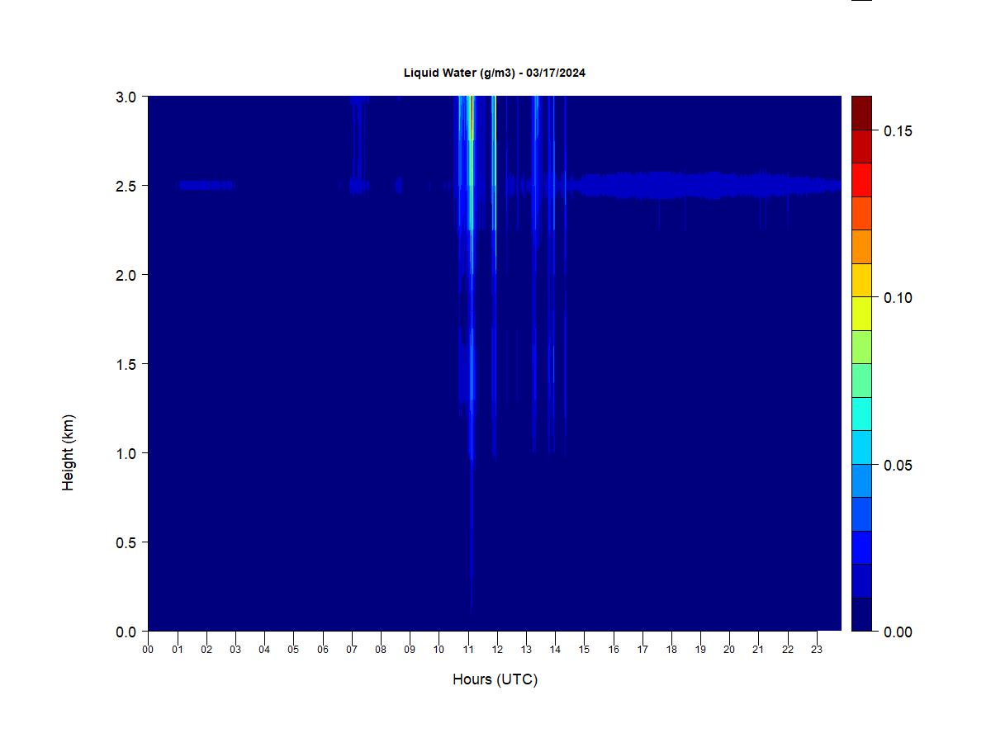Click the 2.5 height tick label
This screenshot has height=743, width=991.
tap(126, 186)
